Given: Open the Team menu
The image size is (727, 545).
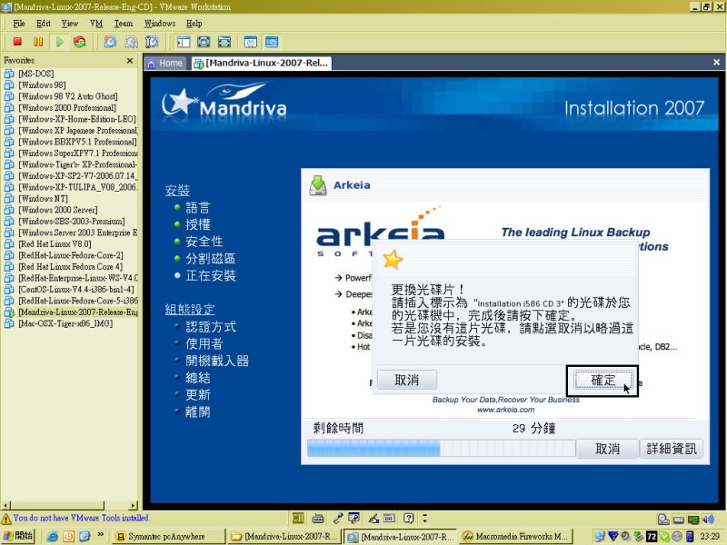Looking at the screenshot, I should [x=124, y=24].
